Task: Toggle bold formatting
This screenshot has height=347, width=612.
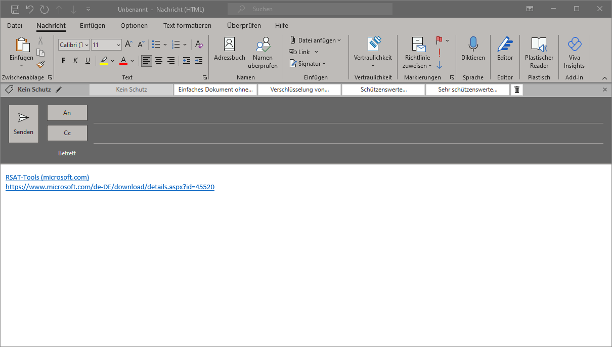Action: coord(64,61)
